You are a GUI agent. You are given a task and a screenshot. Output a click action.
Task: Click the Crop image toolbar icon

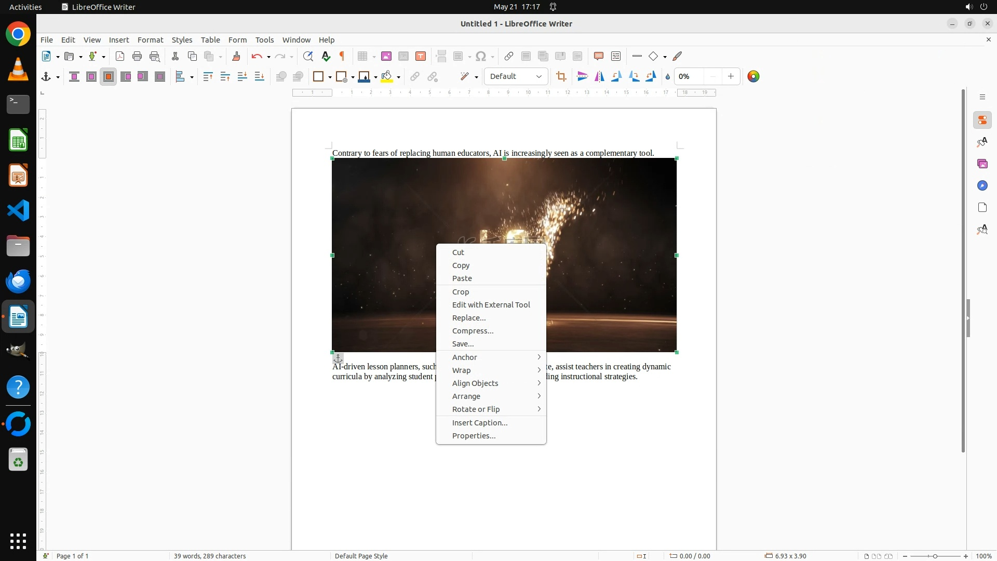(x=561, y=77)
